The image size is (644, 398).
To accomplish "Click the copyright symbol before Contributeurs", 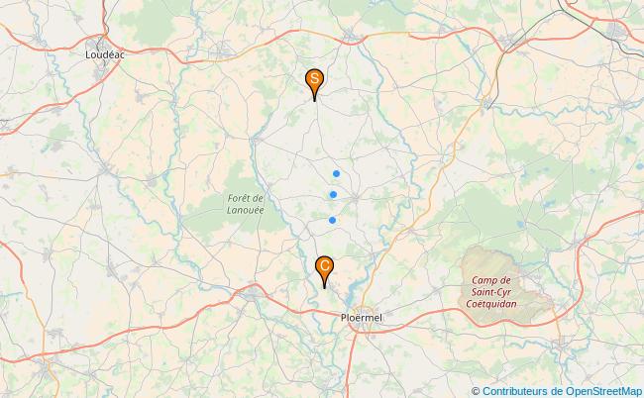I will pyautogui.click(x=476, y=391).
